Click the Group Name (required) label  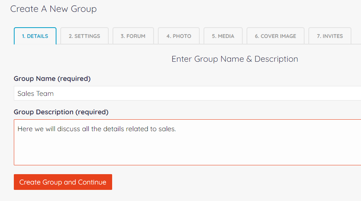coord(52,79)
